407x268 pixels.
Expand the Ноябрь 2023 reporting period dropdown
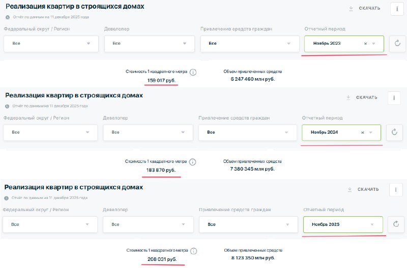(373, 44)
